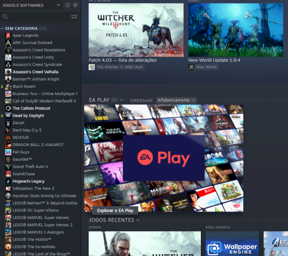Click the DEVOUR game icon
The width and height of the screenshot is (288, 256).
click(8, 138)
